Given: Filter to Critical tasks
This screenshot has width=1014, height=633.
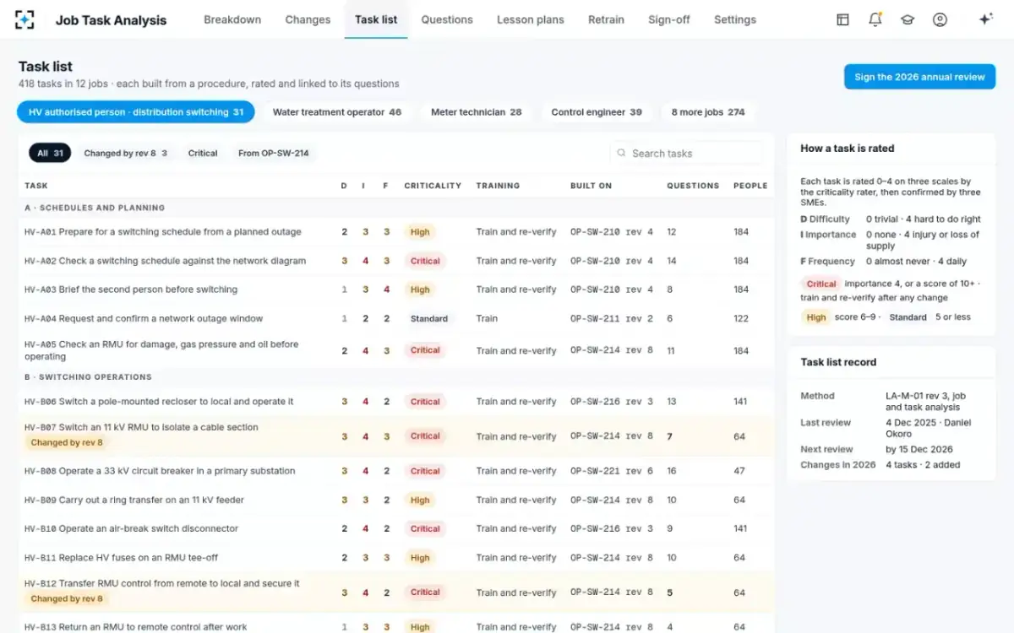Looking at the screenshot, I should (203, 153).
